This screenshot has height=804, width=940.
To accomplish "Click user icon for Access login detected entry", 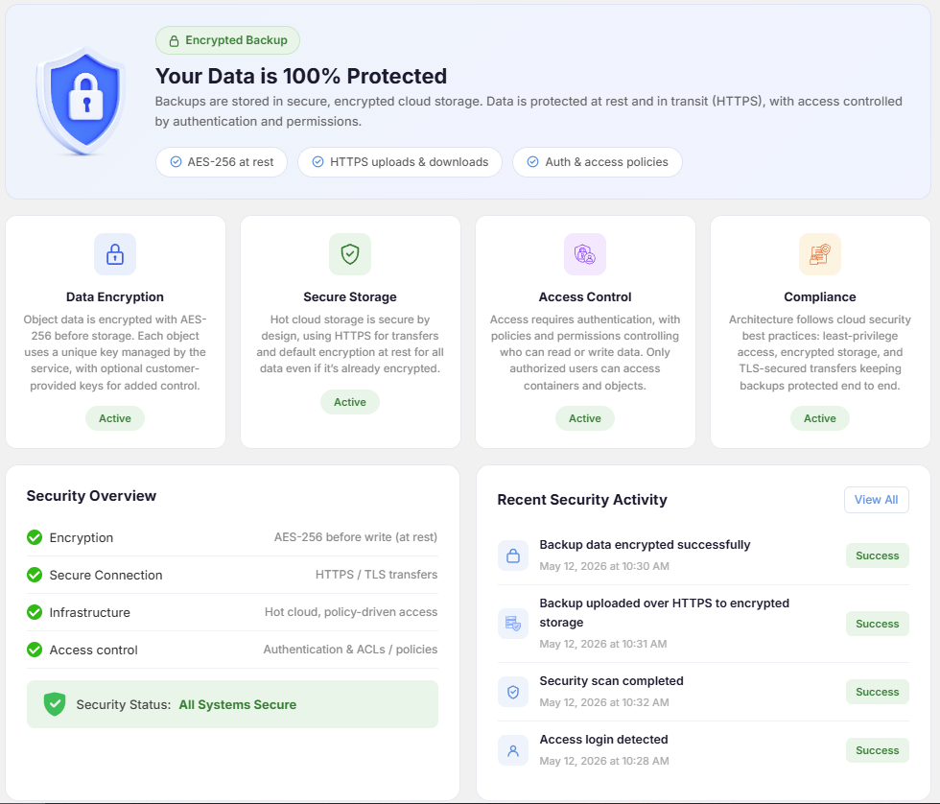I will point(513,750).
